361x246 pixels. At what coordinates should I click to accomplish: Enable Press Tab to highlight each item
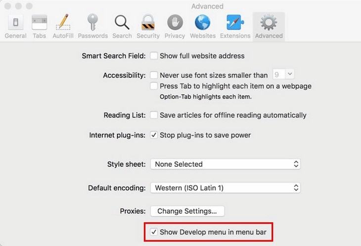tap(154, 86)
